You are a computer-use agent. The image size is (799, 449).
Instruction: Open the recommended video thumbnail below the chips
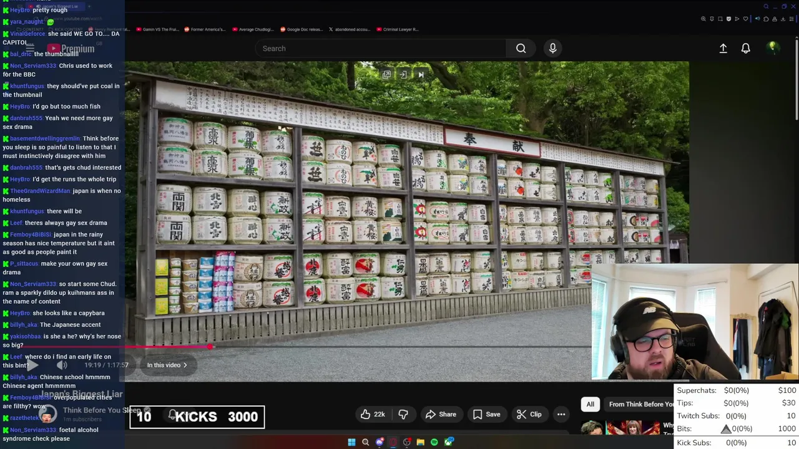[x=620, y=427]
